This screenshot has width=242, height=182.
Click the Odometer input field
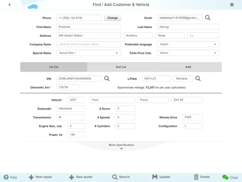click(x=68, y=87)
